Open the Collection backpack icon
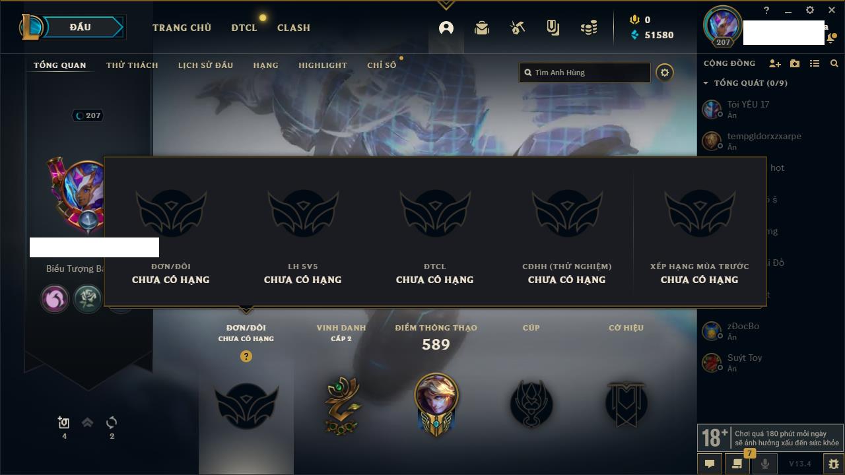845x475 pixels. tap(482, 28)
